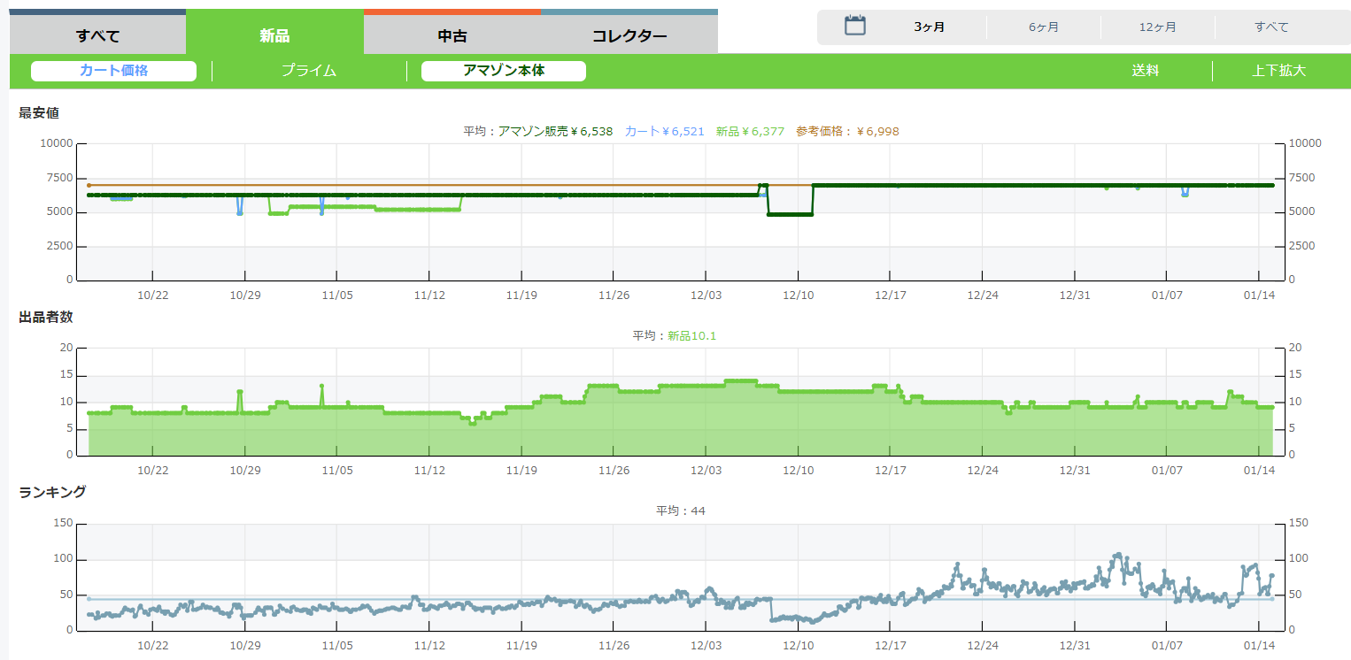Click the 新品 ¥6,377 price legend label
The height and width of the screenshot is (660, 1351).
[750, 131]
